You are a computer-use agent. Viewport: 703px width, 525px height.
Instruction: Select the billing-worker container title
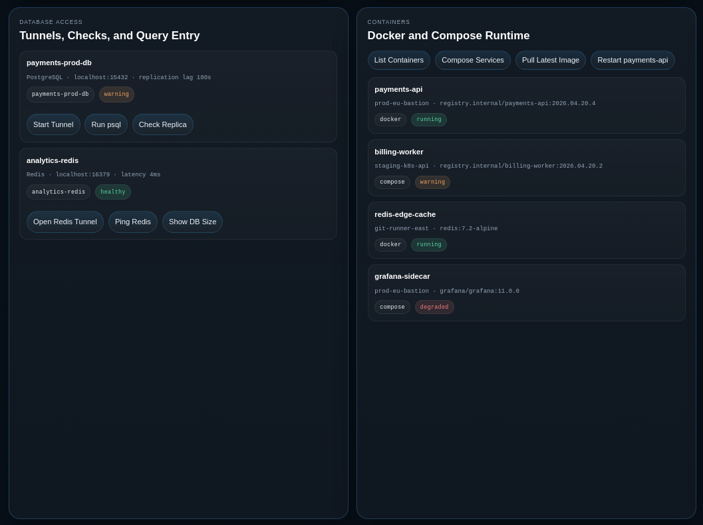398,152
